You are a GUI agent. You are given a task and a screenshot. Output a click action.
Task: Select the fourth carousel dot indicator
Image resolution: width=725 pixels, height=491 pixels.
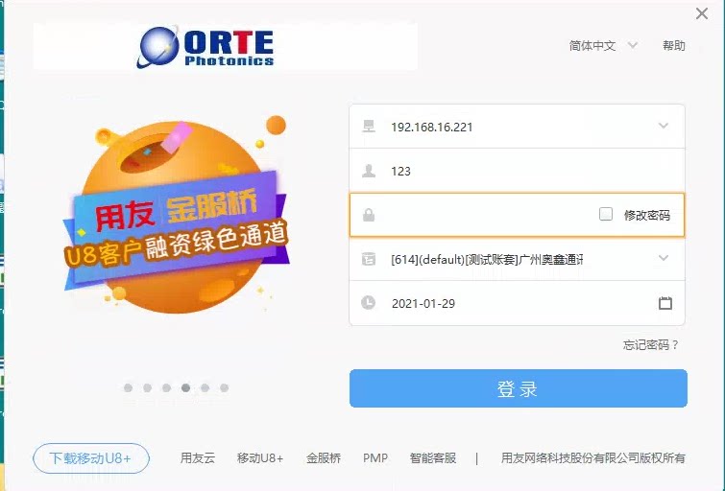[x=185, y=388]
